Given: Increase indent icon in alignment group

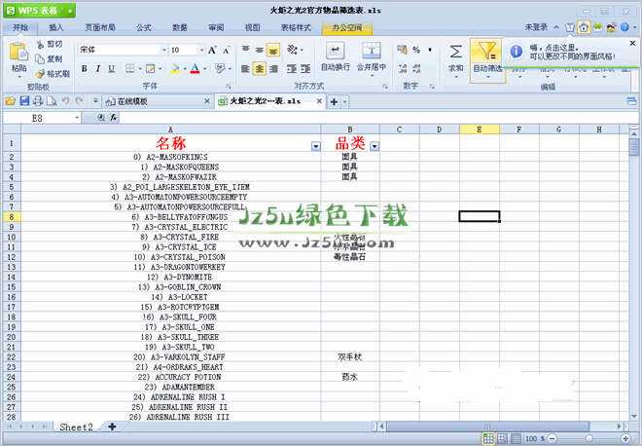Looking at the screenshot, I should (305, 68).
